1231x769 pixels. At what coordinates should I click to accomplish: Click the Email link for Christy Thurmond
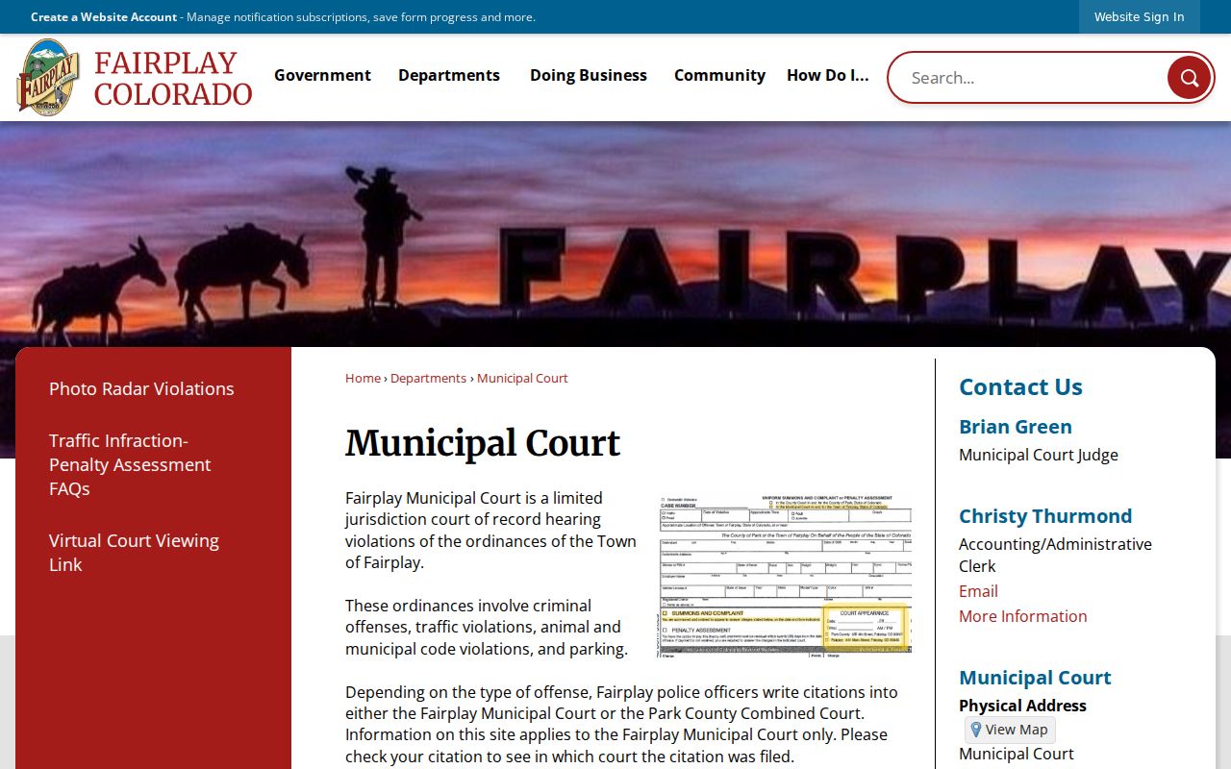pyautogui.click(x=978, y=591)
